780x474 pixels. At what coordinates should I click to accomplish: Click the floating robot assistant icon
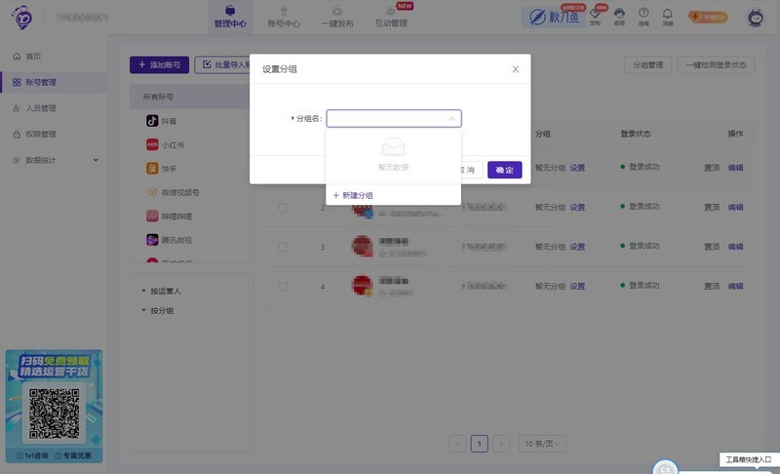pyautogui.click(x=665, y=468)
